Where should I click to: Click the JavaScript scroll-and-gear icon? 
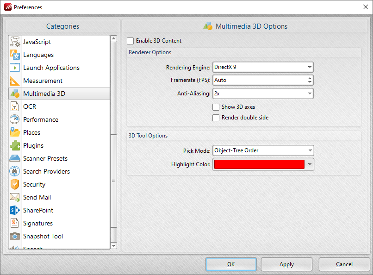pos(15,42)
